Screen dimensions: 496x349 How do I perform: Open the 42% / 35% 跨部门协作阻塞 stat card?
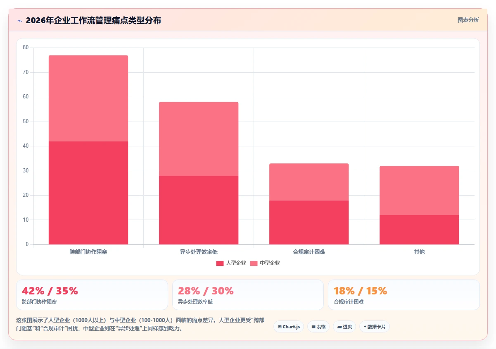click(92, 295)
